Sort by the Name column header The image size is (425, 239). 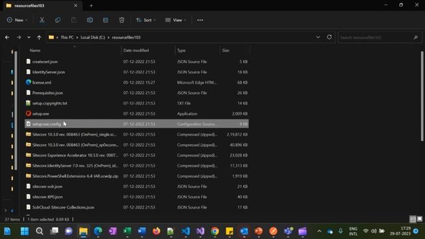(35, 50)
